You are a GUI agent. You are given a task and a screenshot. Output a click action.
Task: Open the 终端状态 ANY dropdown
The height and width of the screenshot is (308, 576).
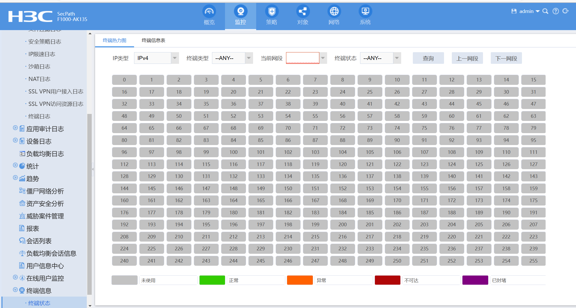[x=397, y=58]
